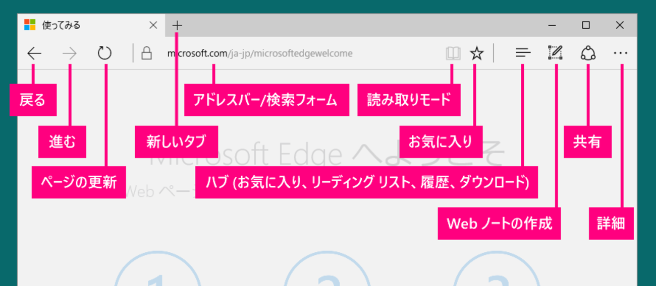
Task: Close the Edge browser window
Action: click(x=620, y=25)
